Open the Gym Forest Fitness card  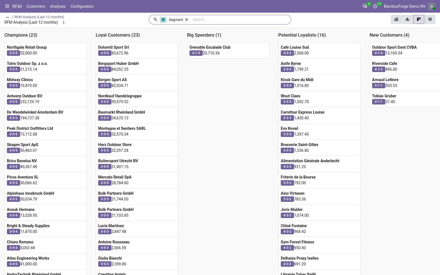320,245
